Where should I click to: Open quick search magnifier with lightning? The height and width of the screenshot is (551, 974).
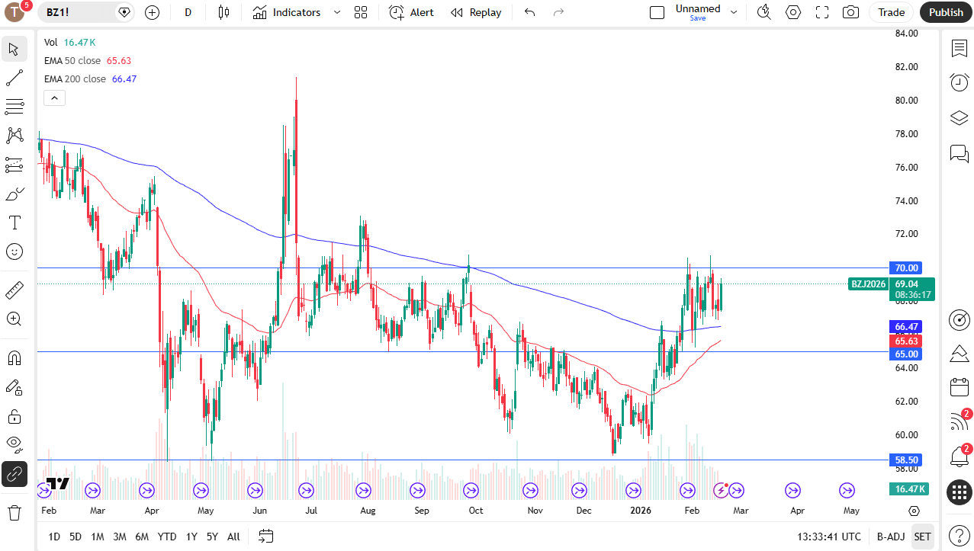[x=763, y=12]
